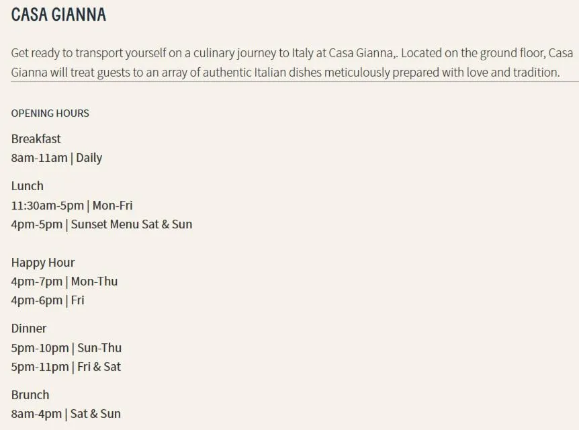Click the '8am-4pm | Sat & Sun' brunch hours

coord(66,413)
